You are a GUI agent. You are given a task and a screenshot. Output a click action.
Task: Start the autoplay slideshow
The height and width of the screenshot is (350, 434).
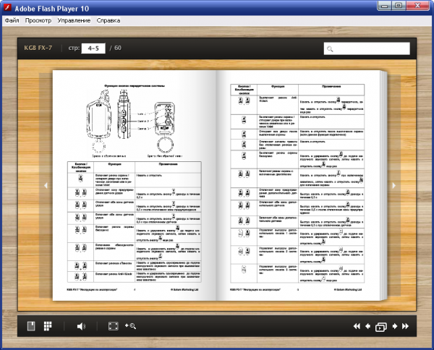tap(381, 327)
